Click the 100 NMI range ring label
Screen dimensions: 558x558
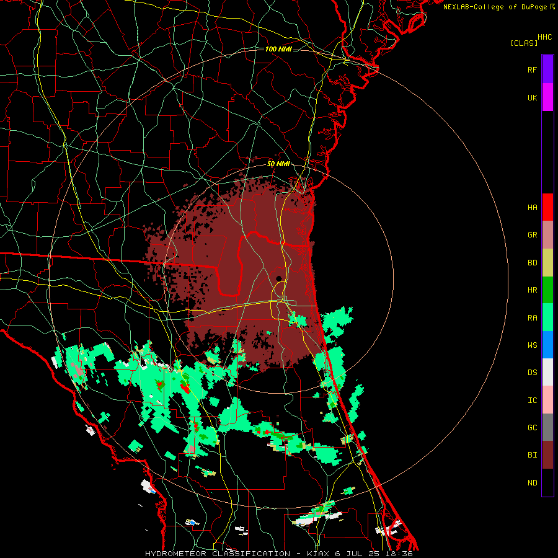click(278, 49)
